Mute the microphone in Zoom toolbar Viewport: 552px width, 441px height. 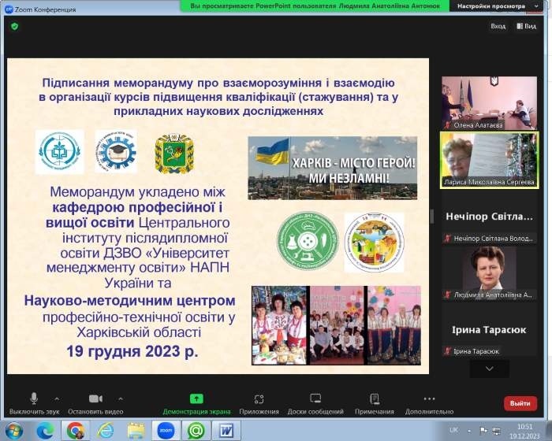(x=34, y=398)
